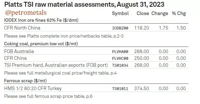This screenshot has height=104, width=200.
Task: Select the 374.50 Turkey scrap close price
Action: (x=141, y=88)
